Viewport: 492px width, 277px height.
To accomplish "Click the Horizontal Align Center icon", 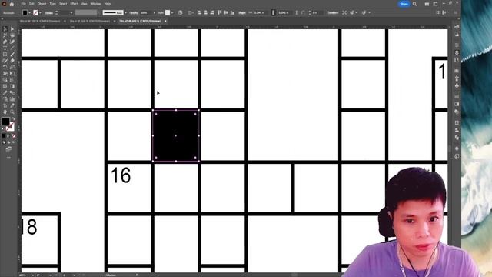I will click(x=206, y=12).
